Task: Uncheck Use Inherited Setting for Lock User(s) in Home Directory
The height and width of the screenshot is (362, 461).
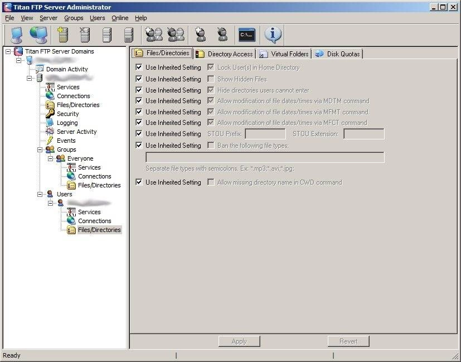Action: click(139, 67)
